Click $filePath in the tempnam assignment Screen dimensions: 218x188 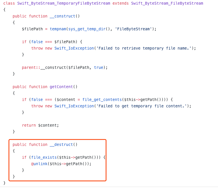tap(32, 29)
